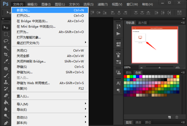
Task: Pick the pure red swatch in the top row
Action: tap(125, 76)
